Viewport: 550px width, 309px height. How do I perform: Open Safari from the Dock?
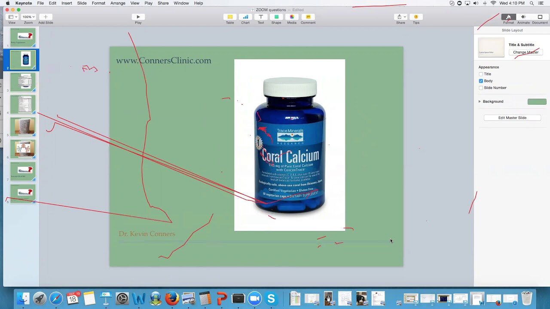(56, 298)
